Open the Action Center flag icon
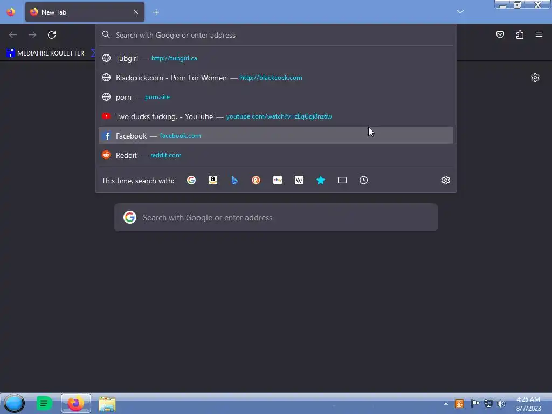This screenshot has height=414, width=552. tap(475, 404)
